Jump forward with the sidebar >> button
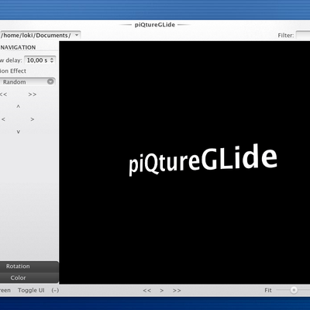Image resolution: width=310 pixels, height=310 pixels. (33, 95)
